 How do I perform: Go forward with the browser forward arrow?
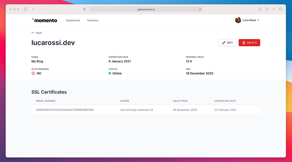click(x=40, y=9)
